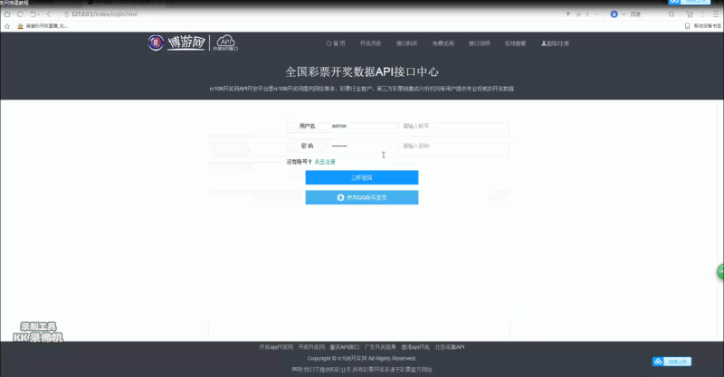Open 接口购买 in navigation bar

pos(405,43)
